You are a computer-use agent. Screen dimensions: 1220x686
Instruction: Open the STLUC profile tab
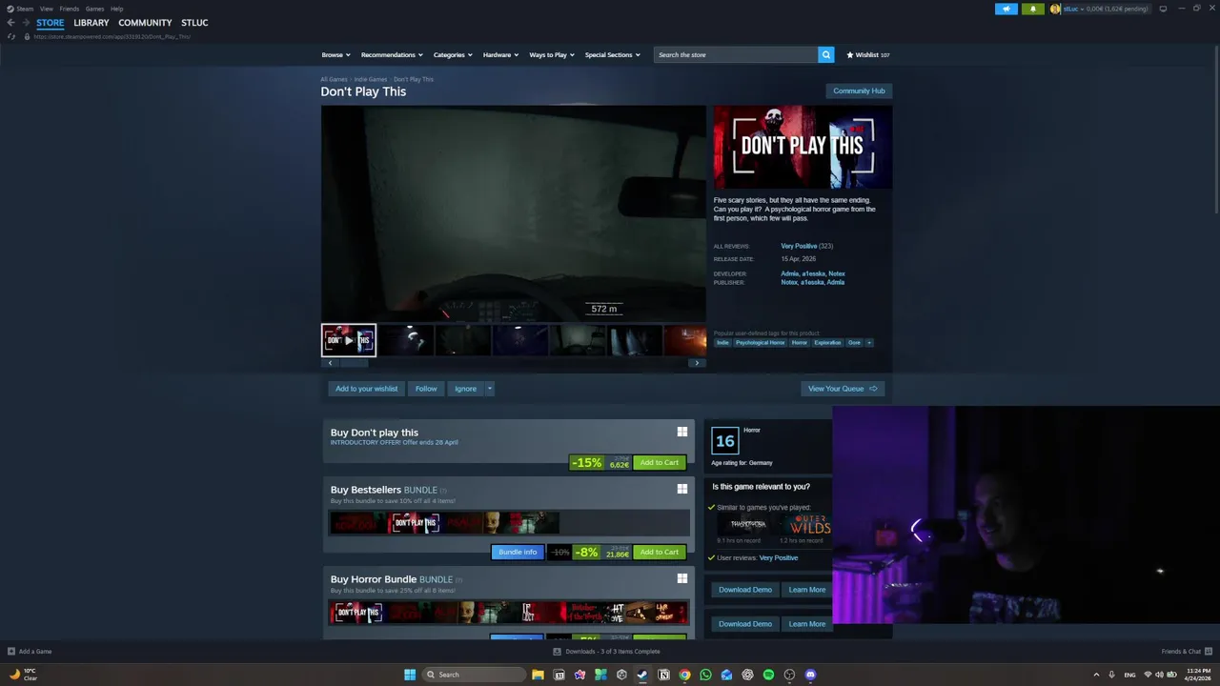194,22
